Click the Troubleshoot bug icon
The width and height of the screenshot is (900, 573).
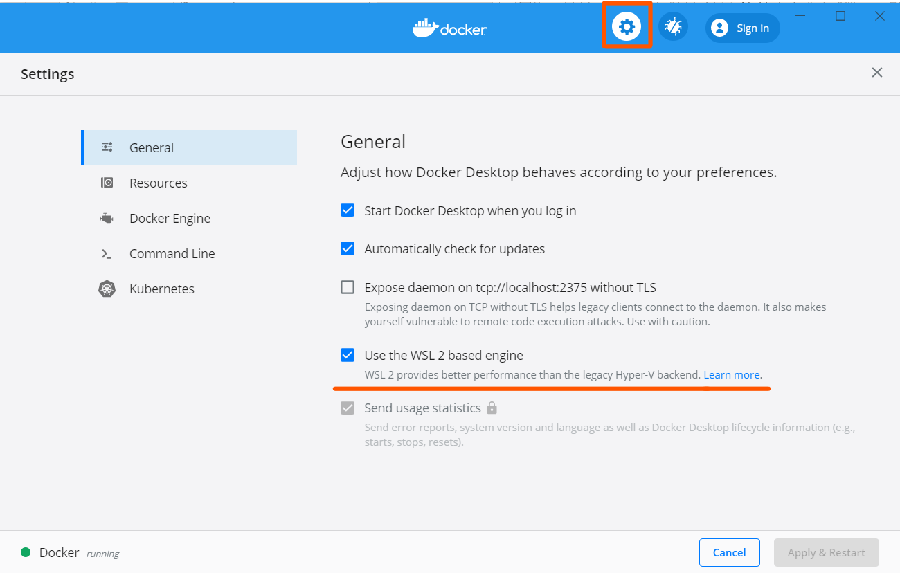[672, 26]
